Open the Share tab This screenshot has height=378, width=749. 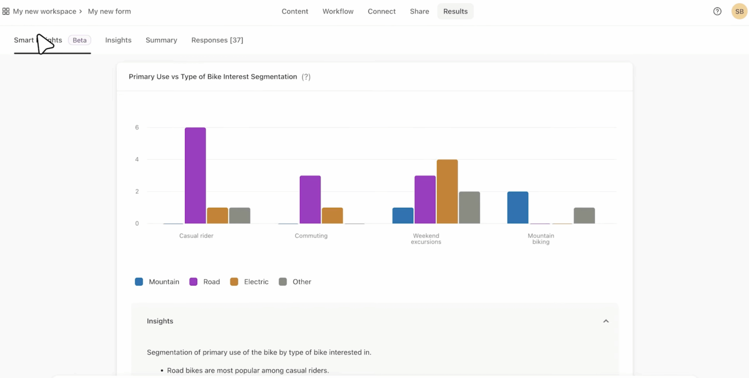click(x=419, y=11)
